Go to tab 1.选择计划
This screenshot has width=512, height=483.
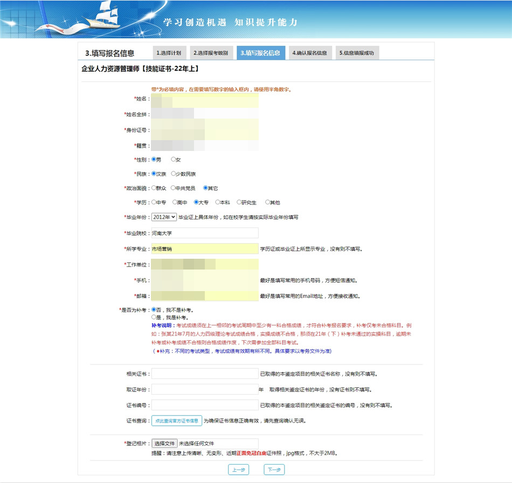pyautogui.click(x=169, y=53)
